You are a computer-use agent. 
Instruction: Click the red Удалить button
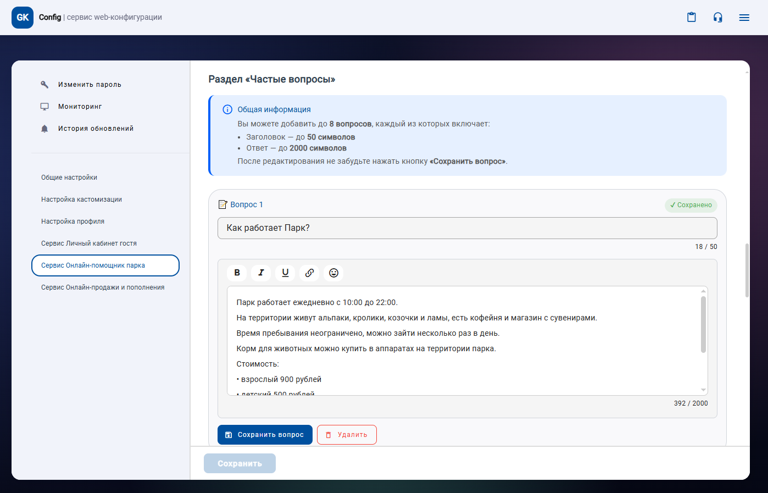347,435
